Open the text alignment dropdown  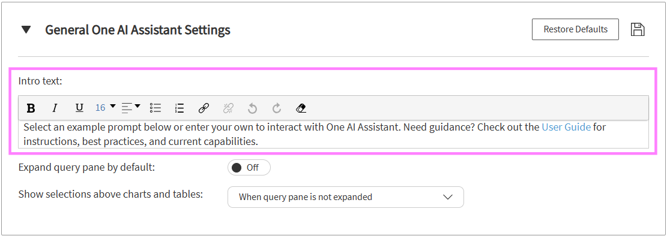(131, 108)
